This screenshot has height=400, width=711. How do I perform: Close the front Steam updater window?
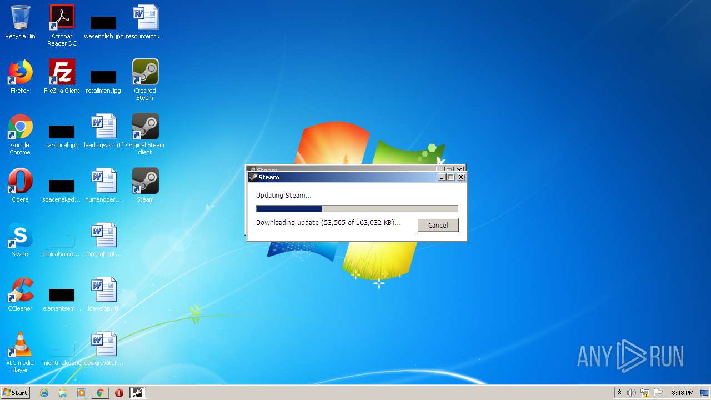point(460,177)
